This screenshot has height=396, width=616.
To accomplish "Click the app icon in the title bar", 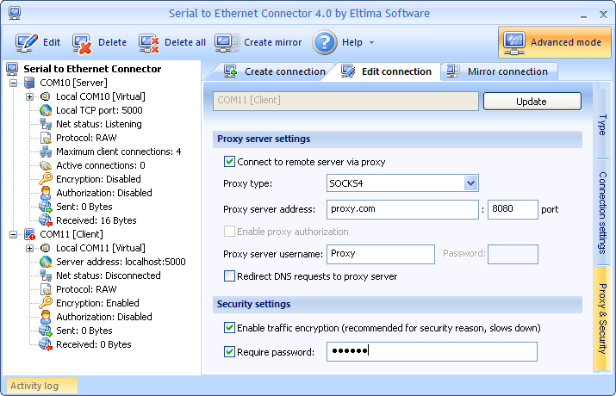I will click(15, 13).
